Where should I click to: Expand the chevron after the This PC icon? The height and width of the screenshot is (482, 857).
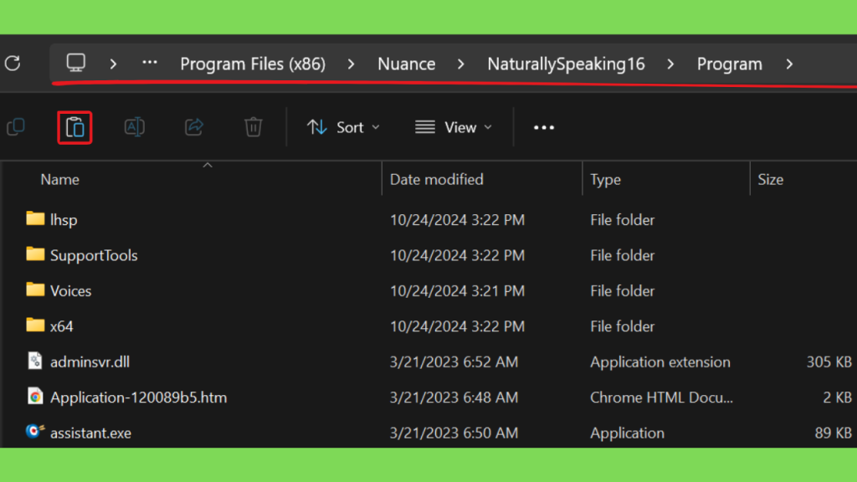113,64
